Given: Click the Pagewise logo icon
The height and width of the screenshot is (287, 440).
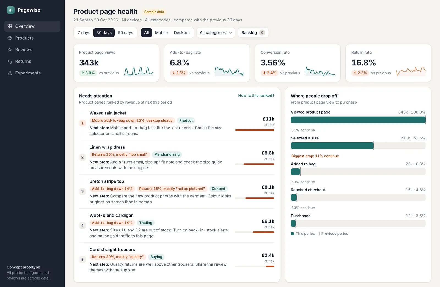Looking at the screenshot, I should tap(10, 10).
